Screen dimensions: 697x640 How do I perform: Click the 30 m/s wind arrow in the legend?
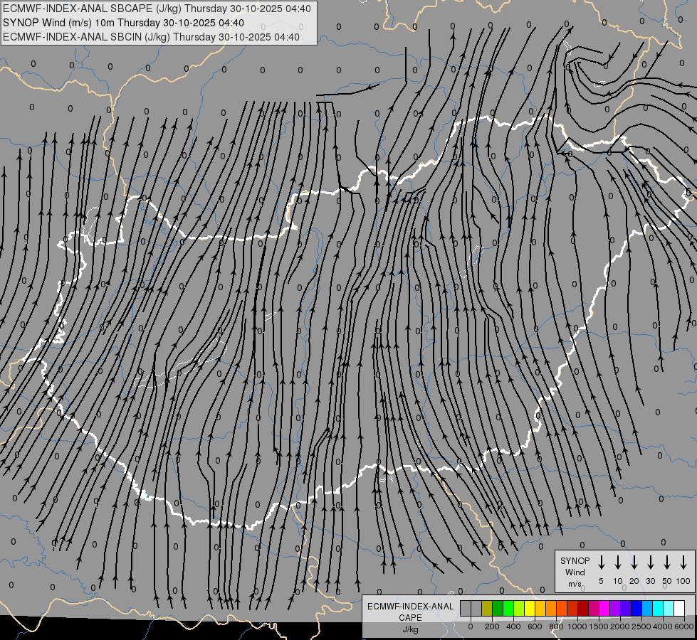point(650,562)
